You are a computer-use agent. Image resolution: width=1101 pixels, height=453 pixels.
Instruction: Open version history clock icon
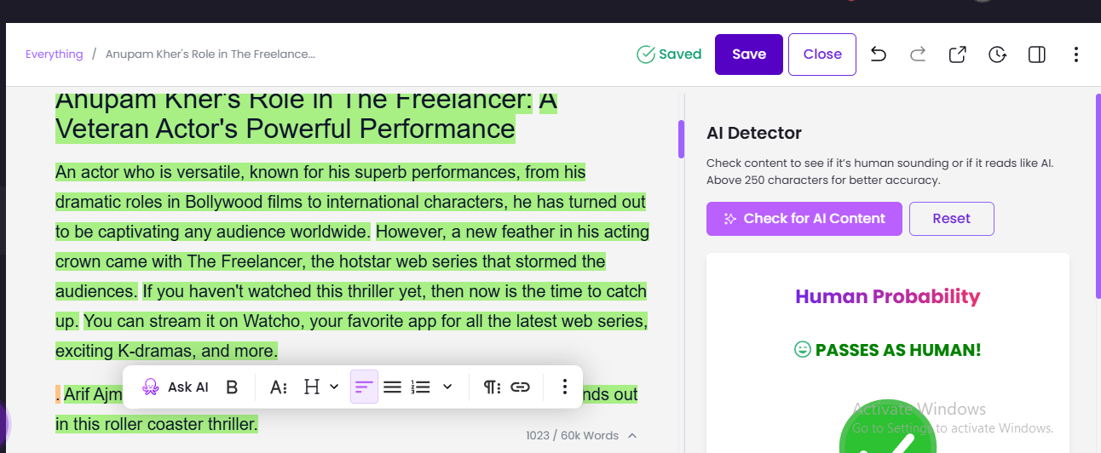pyautogui.click(x=997, y=54)
